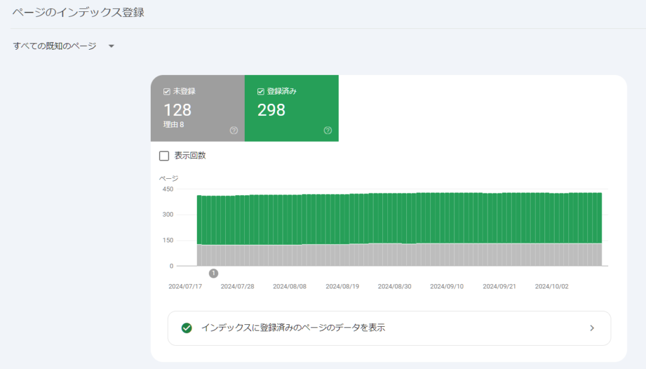Click the 理由 8 label on the unindexed card
This screenshot has height=369, width=646.
174,124
